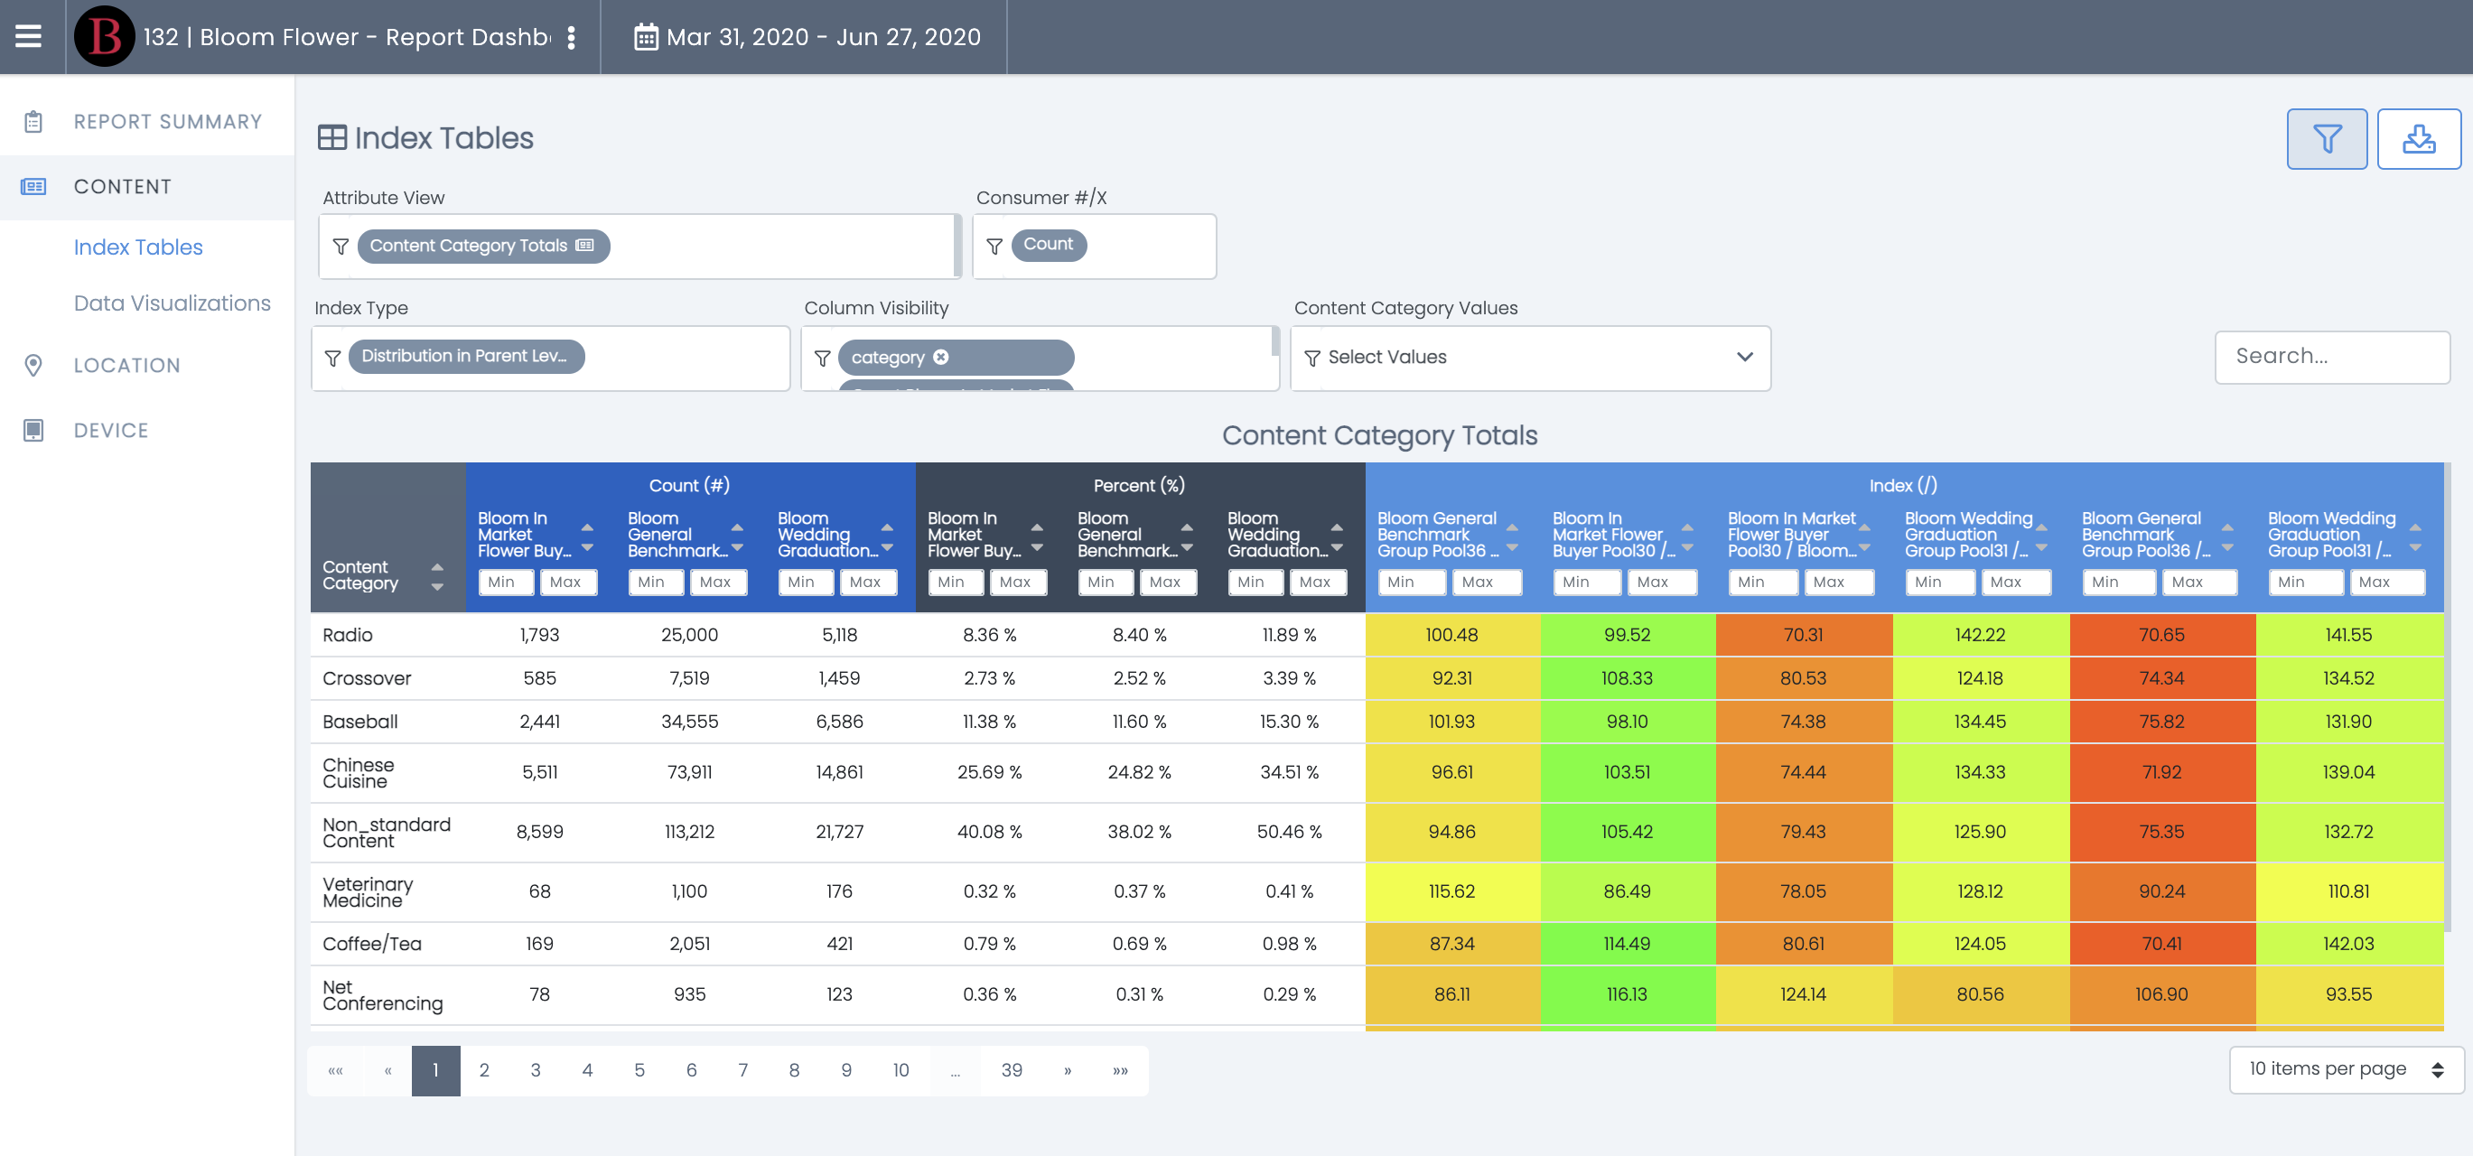Open the calendar date range picker
2473x1156 pixels.
tap(807, 37)
